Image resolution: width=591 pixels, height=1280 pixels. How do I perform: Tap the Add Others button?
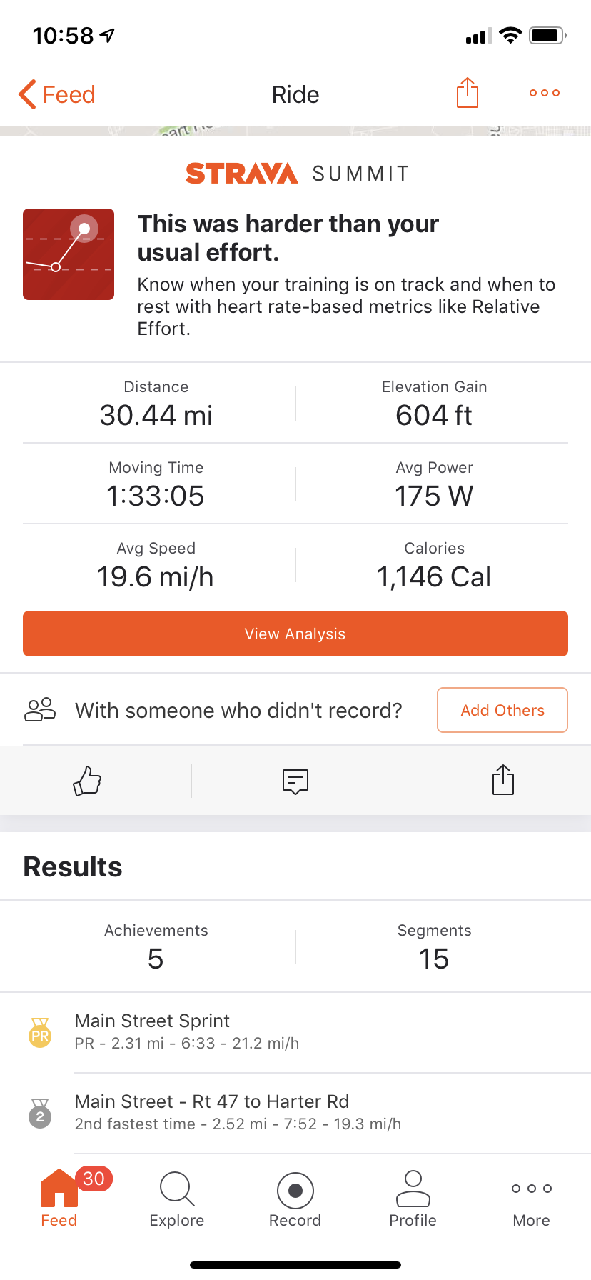[502, 710]
